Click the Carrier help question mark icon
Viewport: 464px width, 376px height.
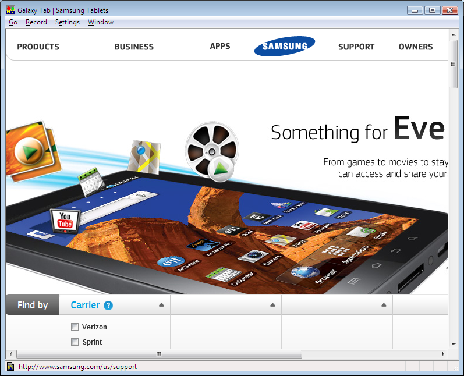pos(108,306)
